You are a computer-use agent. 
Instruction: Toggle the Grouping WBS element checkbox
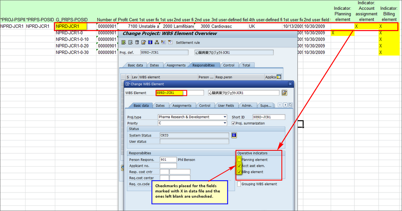coord(239,184)
